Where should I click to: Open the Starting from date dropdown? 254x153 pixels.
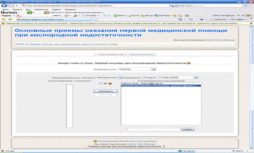pyautogui.click(x=170, y=78)
